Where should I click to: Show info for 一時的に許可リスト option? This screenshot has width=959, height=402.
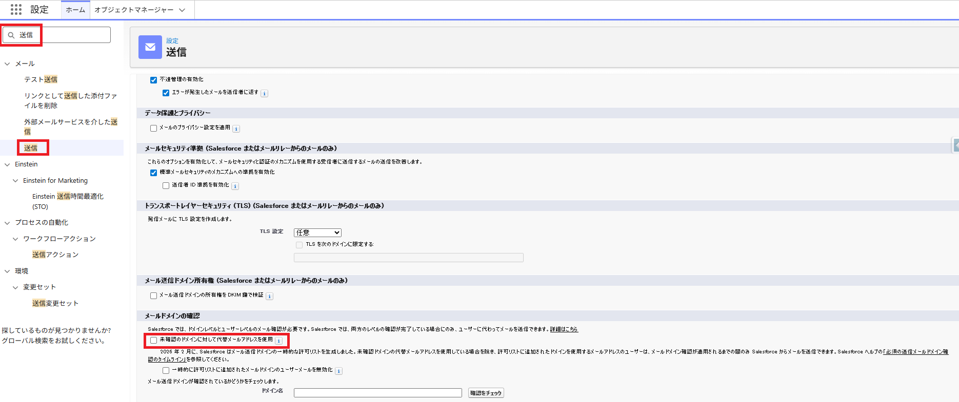(x=339, y=371)
